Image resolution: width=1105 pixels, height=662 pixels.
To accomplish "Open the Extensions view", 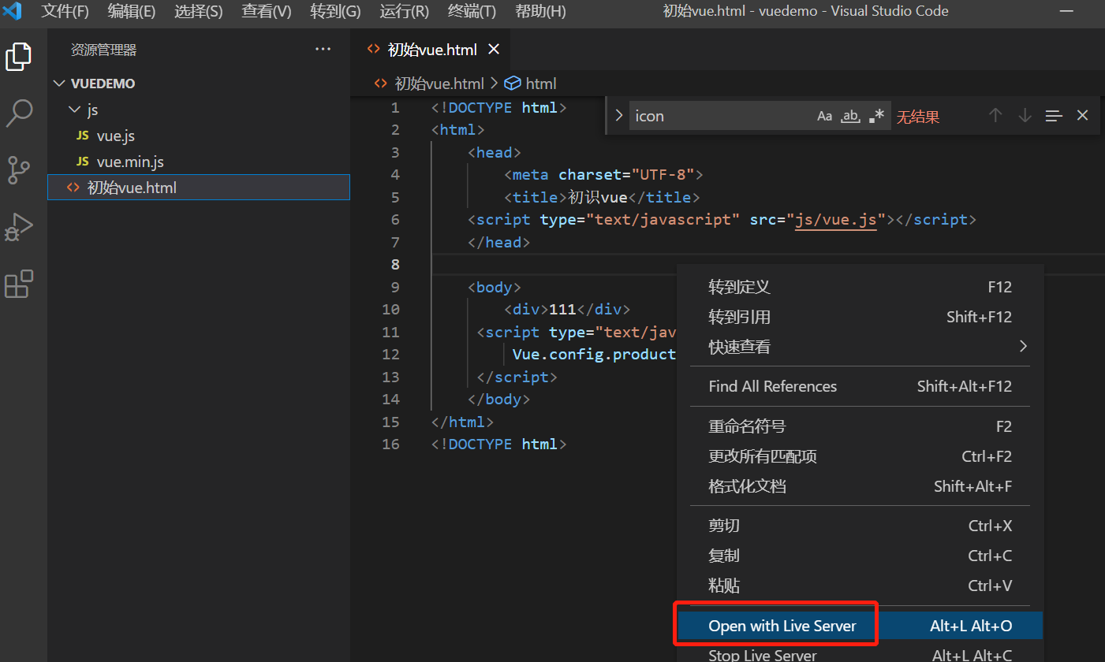I will [18, 284].
